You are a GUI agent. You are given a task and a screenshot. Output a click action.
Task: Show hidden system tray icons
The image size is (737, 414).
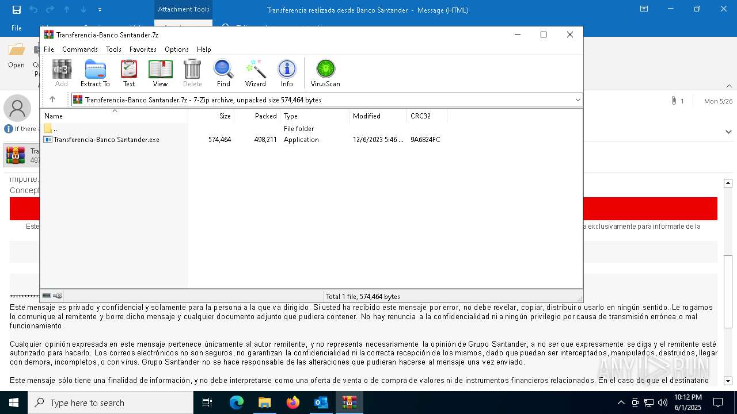pyautogui.click(x=621, y=402)
